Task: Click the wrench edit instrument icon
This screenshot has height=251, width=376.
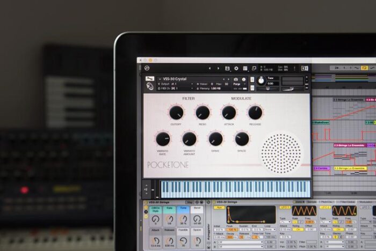Action: (x=150, y=78)
